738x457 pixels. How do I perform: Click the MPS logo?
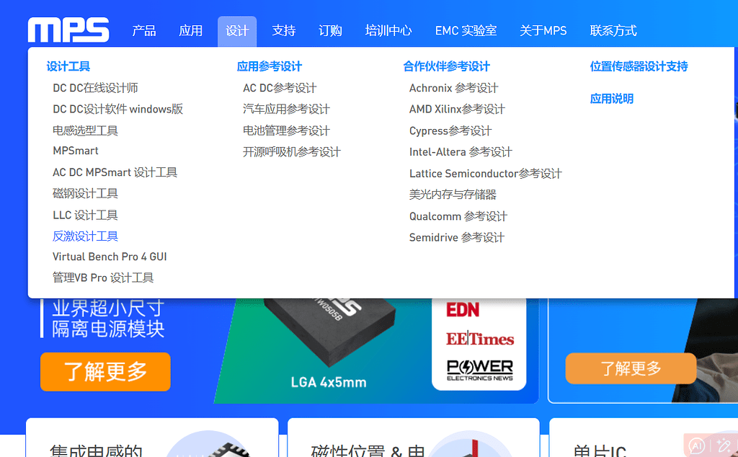tap(68, 30)
